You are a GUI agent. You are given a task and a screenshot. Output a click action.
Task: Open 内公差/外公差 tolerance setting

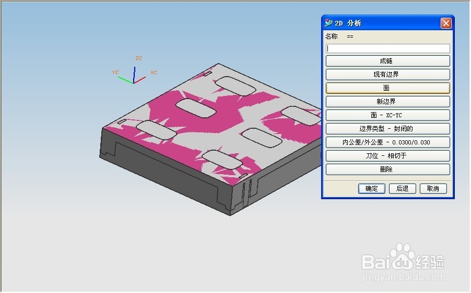click(x=387, y=142)
